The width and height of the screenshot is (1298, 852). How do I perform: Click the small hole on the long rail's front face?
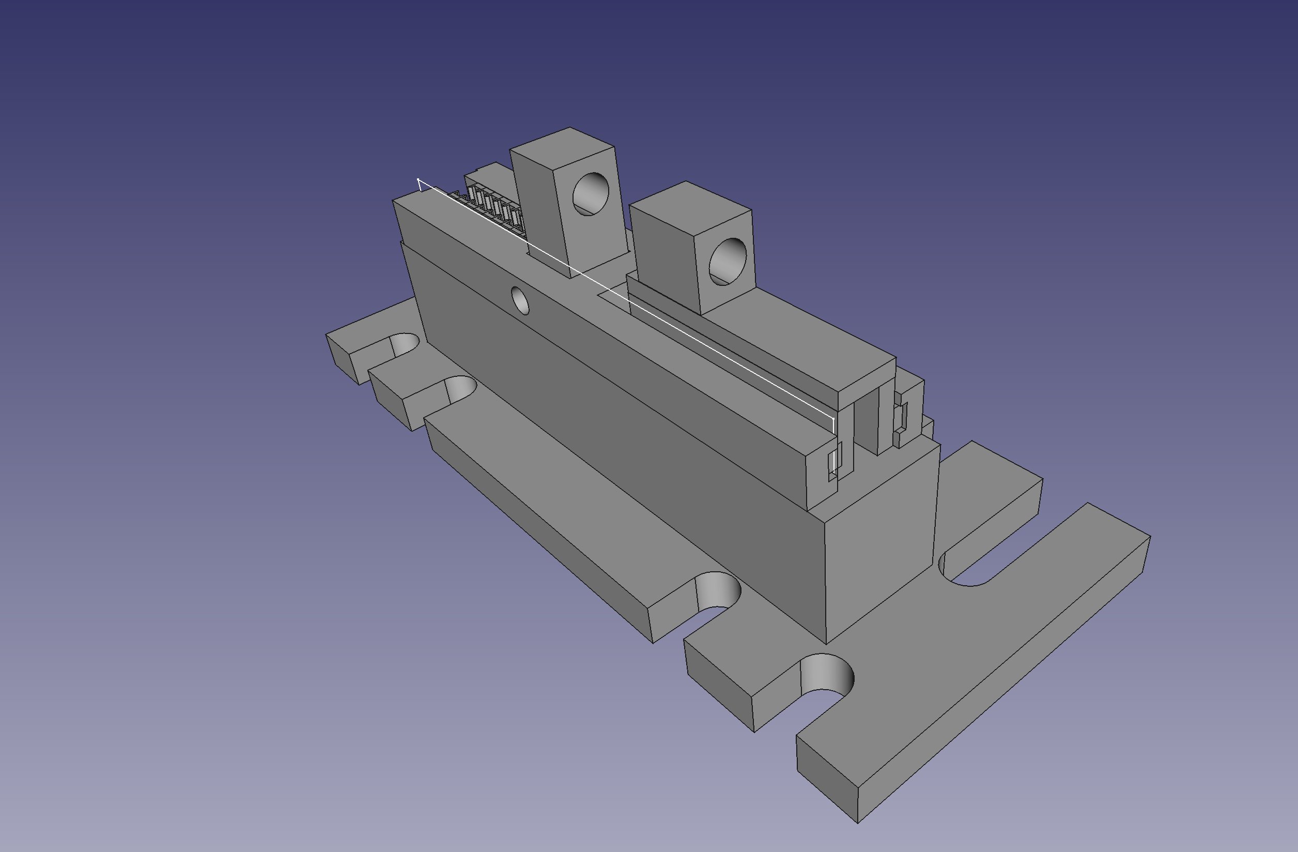pos(520,301)
